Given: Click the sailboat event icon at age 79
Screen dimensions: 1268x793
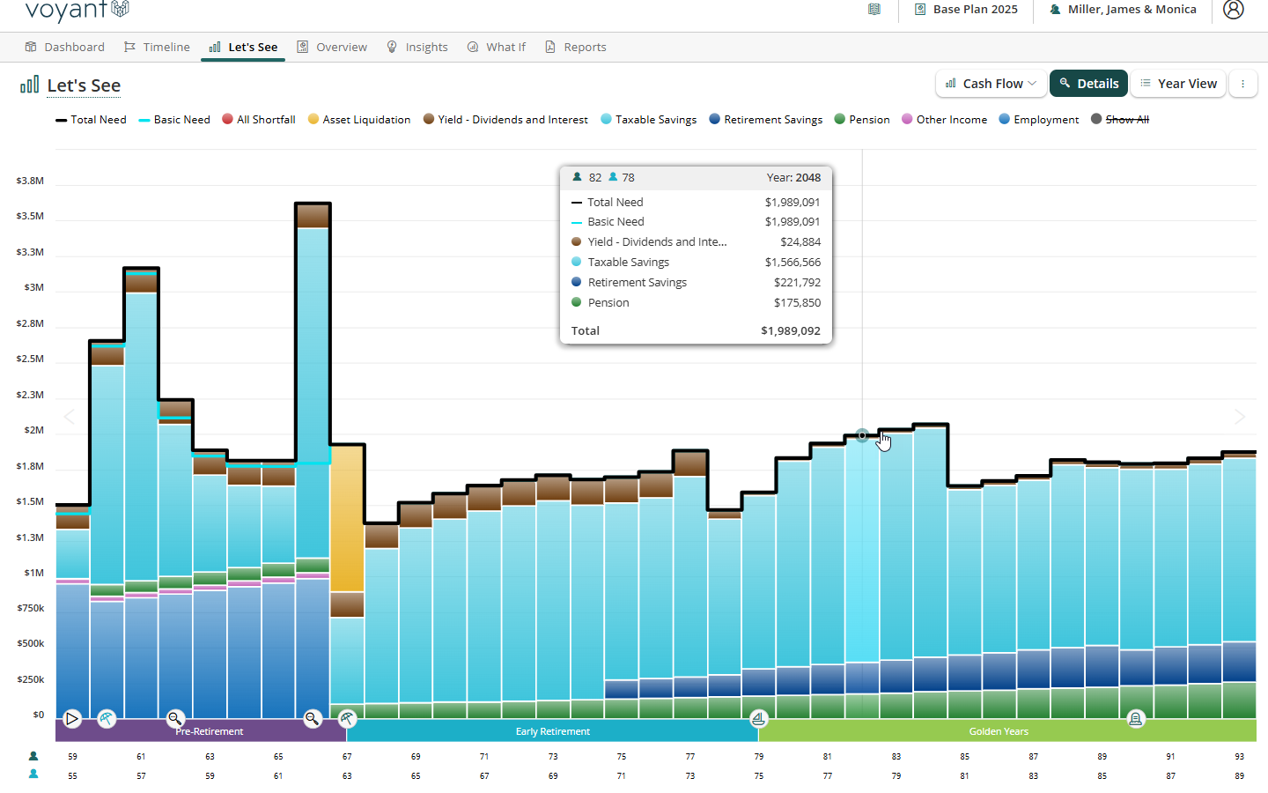Looking at the screenshot, I should tap(758, 719).
